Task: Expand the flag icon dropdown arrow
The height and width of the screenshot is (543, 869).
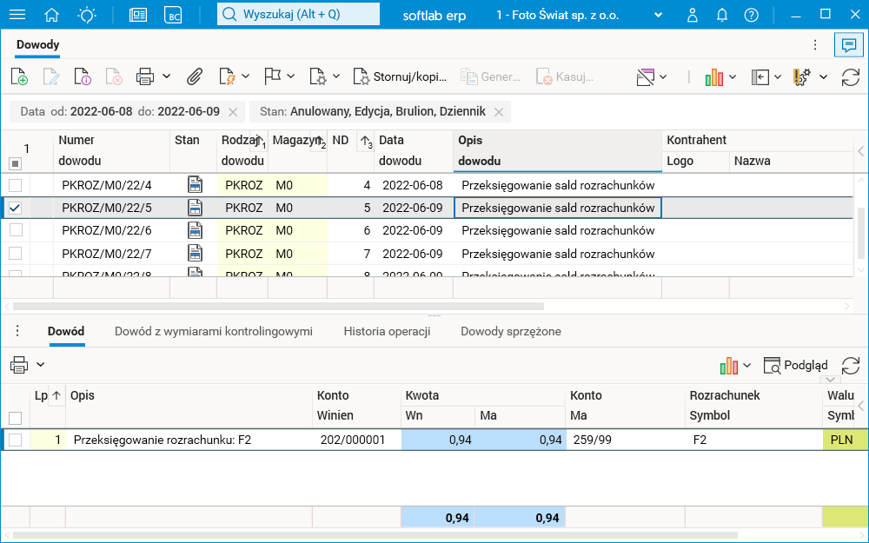Action: (291, 76)
